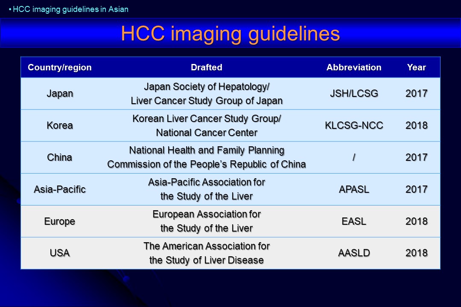Click the 'HCC imaging guidelines in Asian' breadcrumb text
The image size is (461, 307).
pyautogui.click(x=70, y=9)
